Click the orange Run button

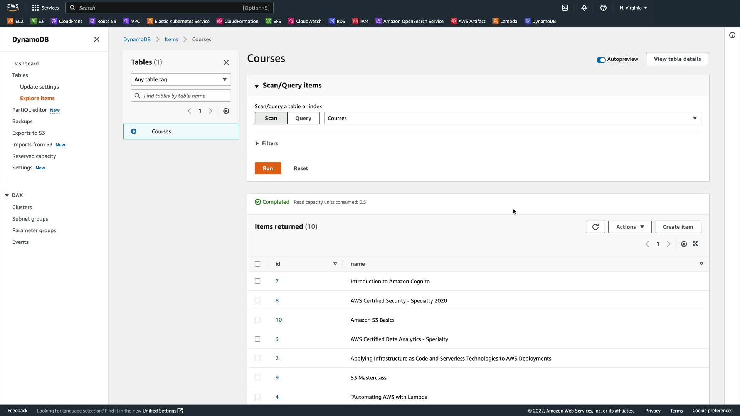pyautogui.click(x=267, y=168)
